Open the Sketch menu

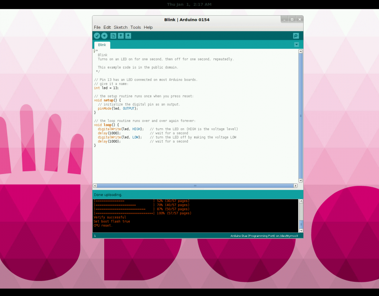pos(121,27)
